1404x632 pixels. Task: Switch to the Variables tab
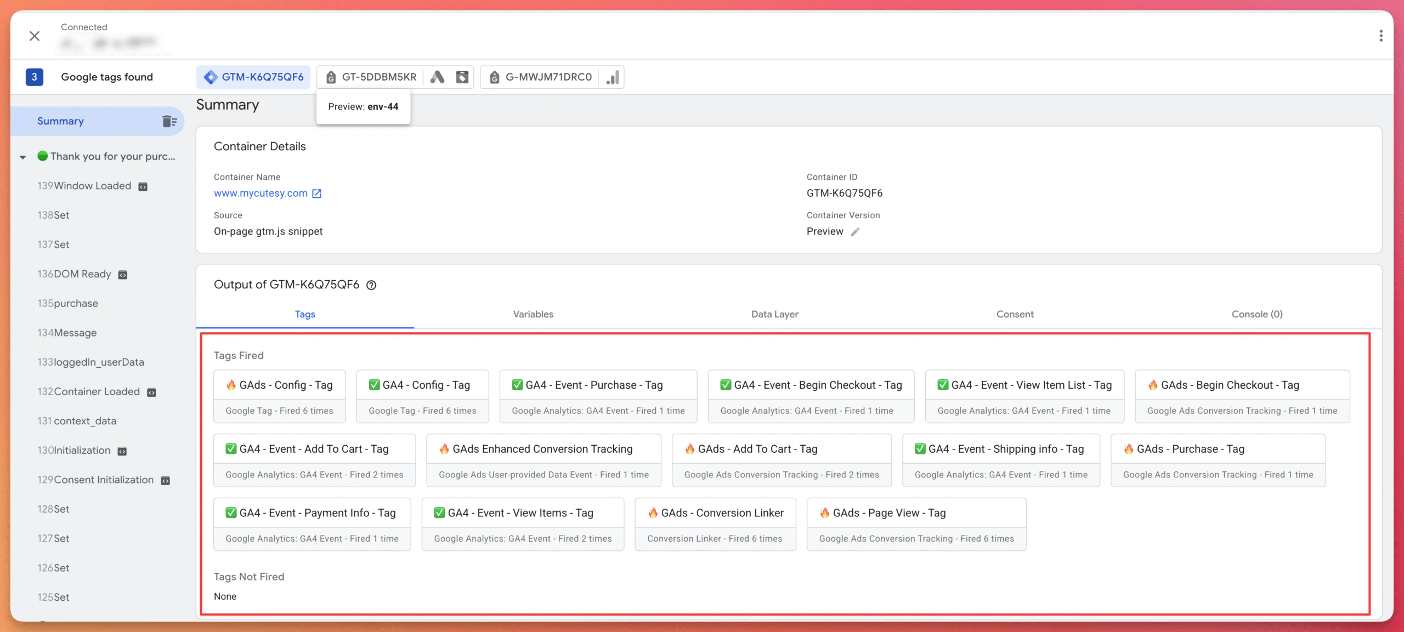coord(533,315)
